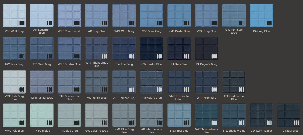This screenshot has height=135, width=303.
Task: Select the VMC Pale Grey Blue swatch
Action: pos(14,82)
